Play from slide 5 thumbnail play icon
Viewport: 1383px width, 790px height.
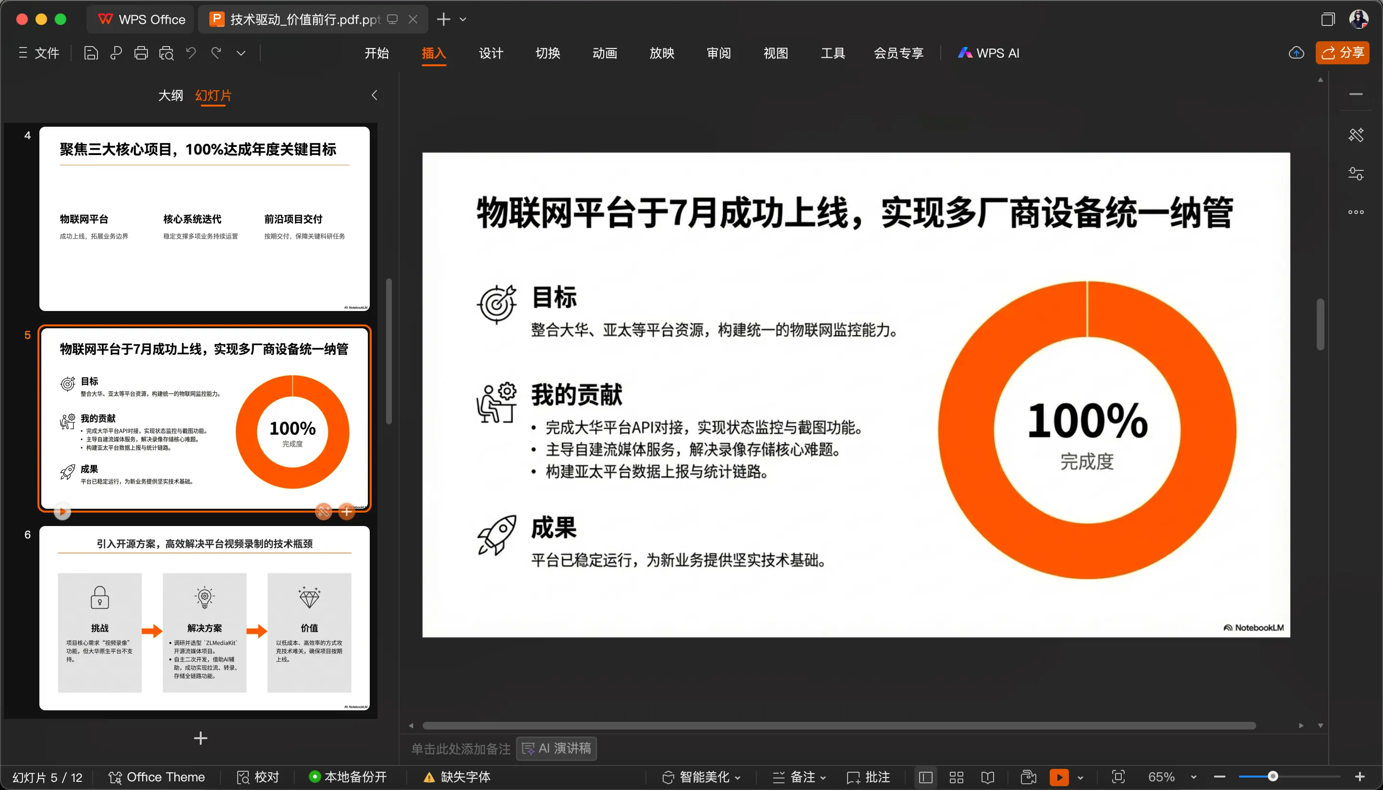pos(62,511)
